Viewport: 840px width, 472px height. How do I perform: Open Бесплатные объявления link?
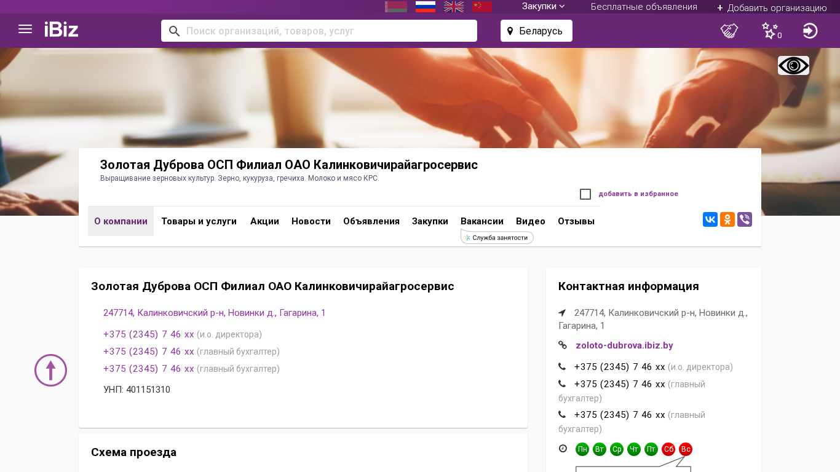644,7
